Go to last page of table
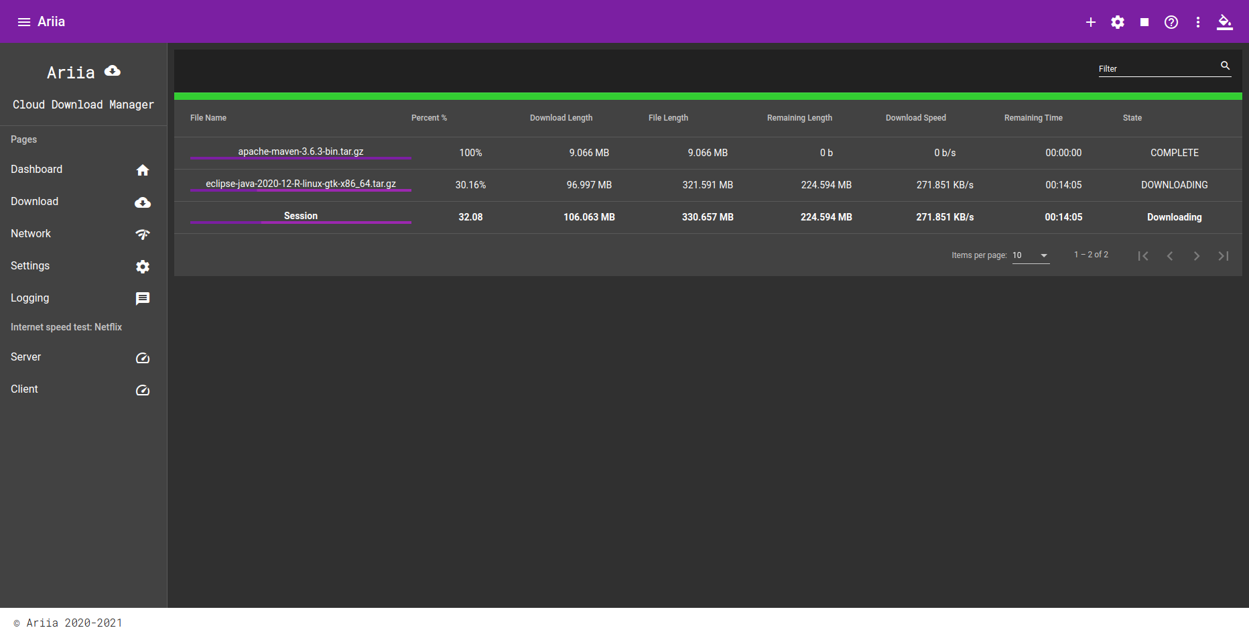Screen dimensions: 1249x636 point(1224,256)
